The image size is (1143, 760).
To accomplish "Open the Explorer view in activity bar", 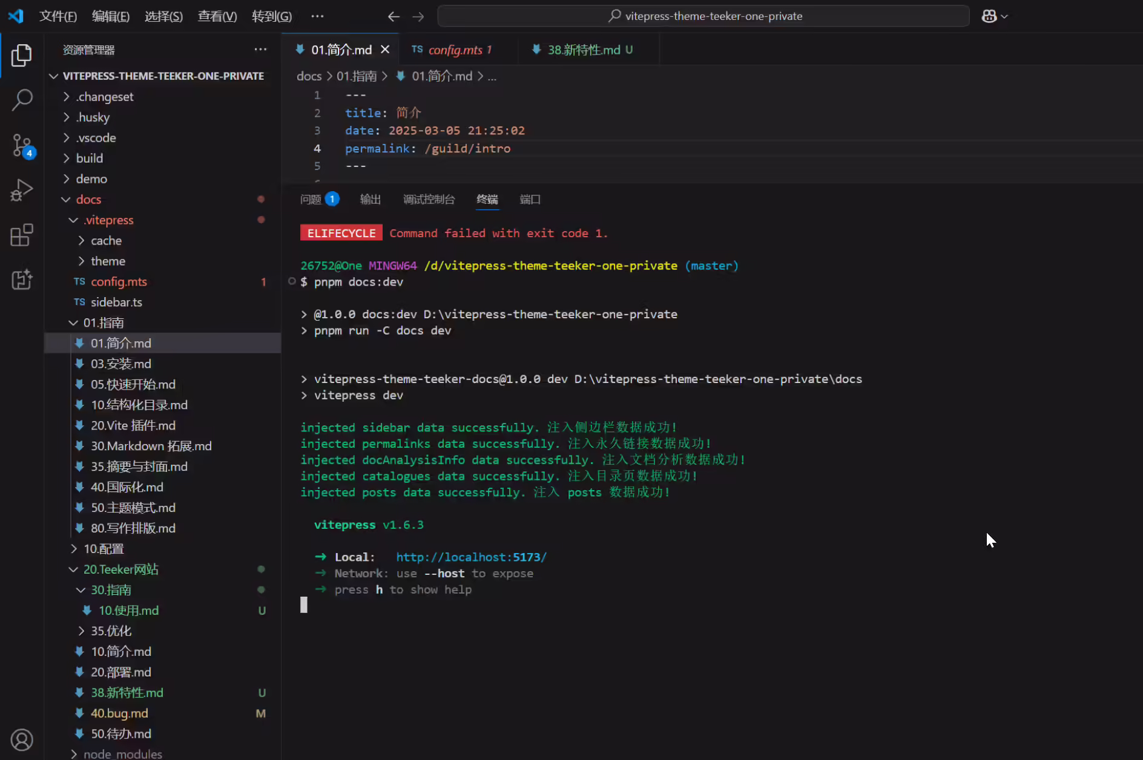I will coord(22,55).
